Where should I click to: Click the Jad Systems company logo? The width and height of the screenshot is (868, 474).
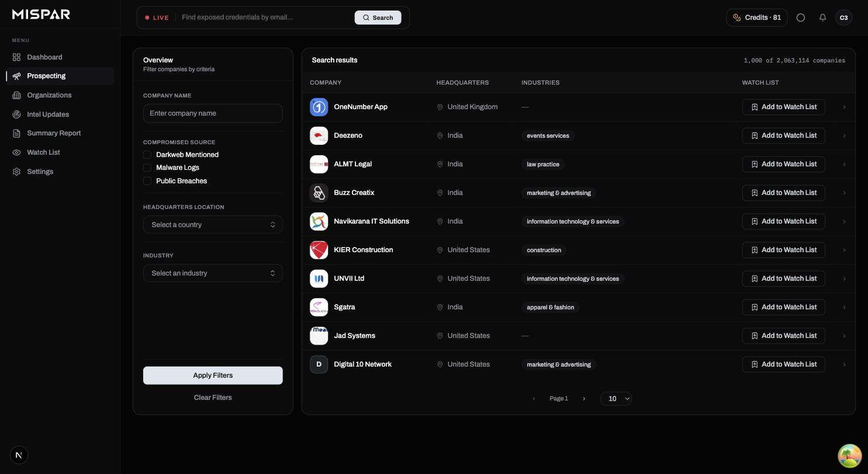(319, 336)
